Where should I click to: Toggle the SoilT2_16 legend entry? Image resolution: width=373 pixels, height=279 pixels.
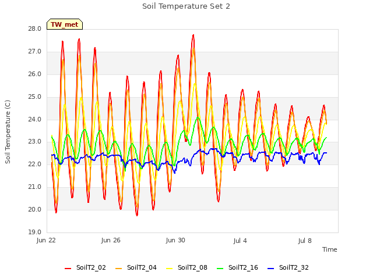point(237,267)
